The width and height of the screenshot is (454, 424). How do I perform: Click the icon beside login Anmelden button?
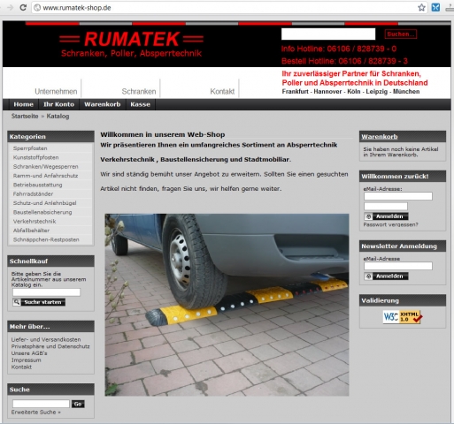(x=368, y=216)
